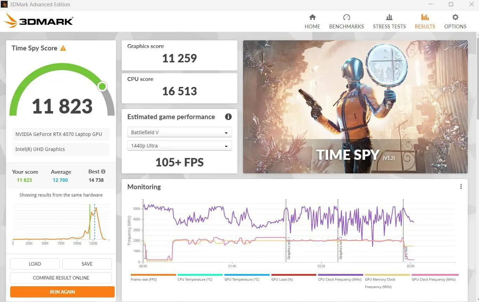Viewport: 479px width, 302px height.
Task: Open Benchmarks gauge icon
Action: pyautogui.click(x=346, y=18)
